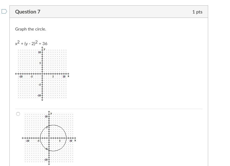Click the divider line above the answer option
The width and height of the screenshot is (230, 166).
pos(108,108)
